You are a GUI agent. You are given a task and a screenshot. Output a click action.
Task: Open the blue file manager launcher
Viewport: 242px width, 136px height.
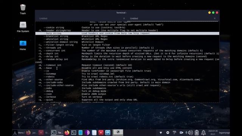coord(81,133)
